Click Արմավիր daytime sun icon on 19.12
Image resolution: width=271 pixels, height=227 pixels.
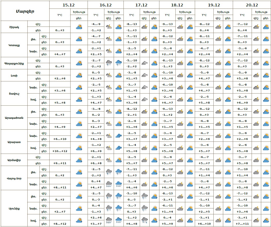coord(228,160)
